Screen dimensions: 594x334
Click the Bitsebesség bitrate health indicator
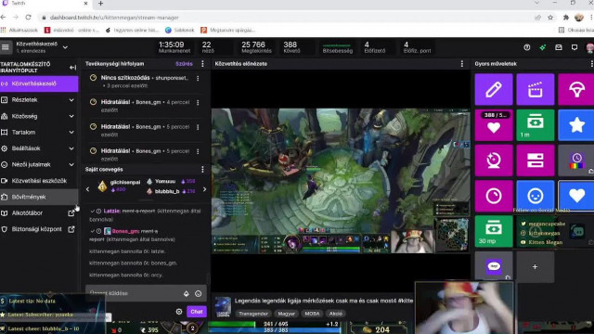point(337,47)
